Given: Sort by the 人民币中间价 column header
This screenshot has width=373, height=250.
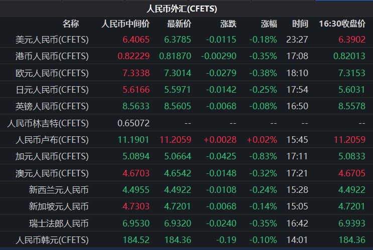Looking at the screenshot, I should tap(126, 24).
